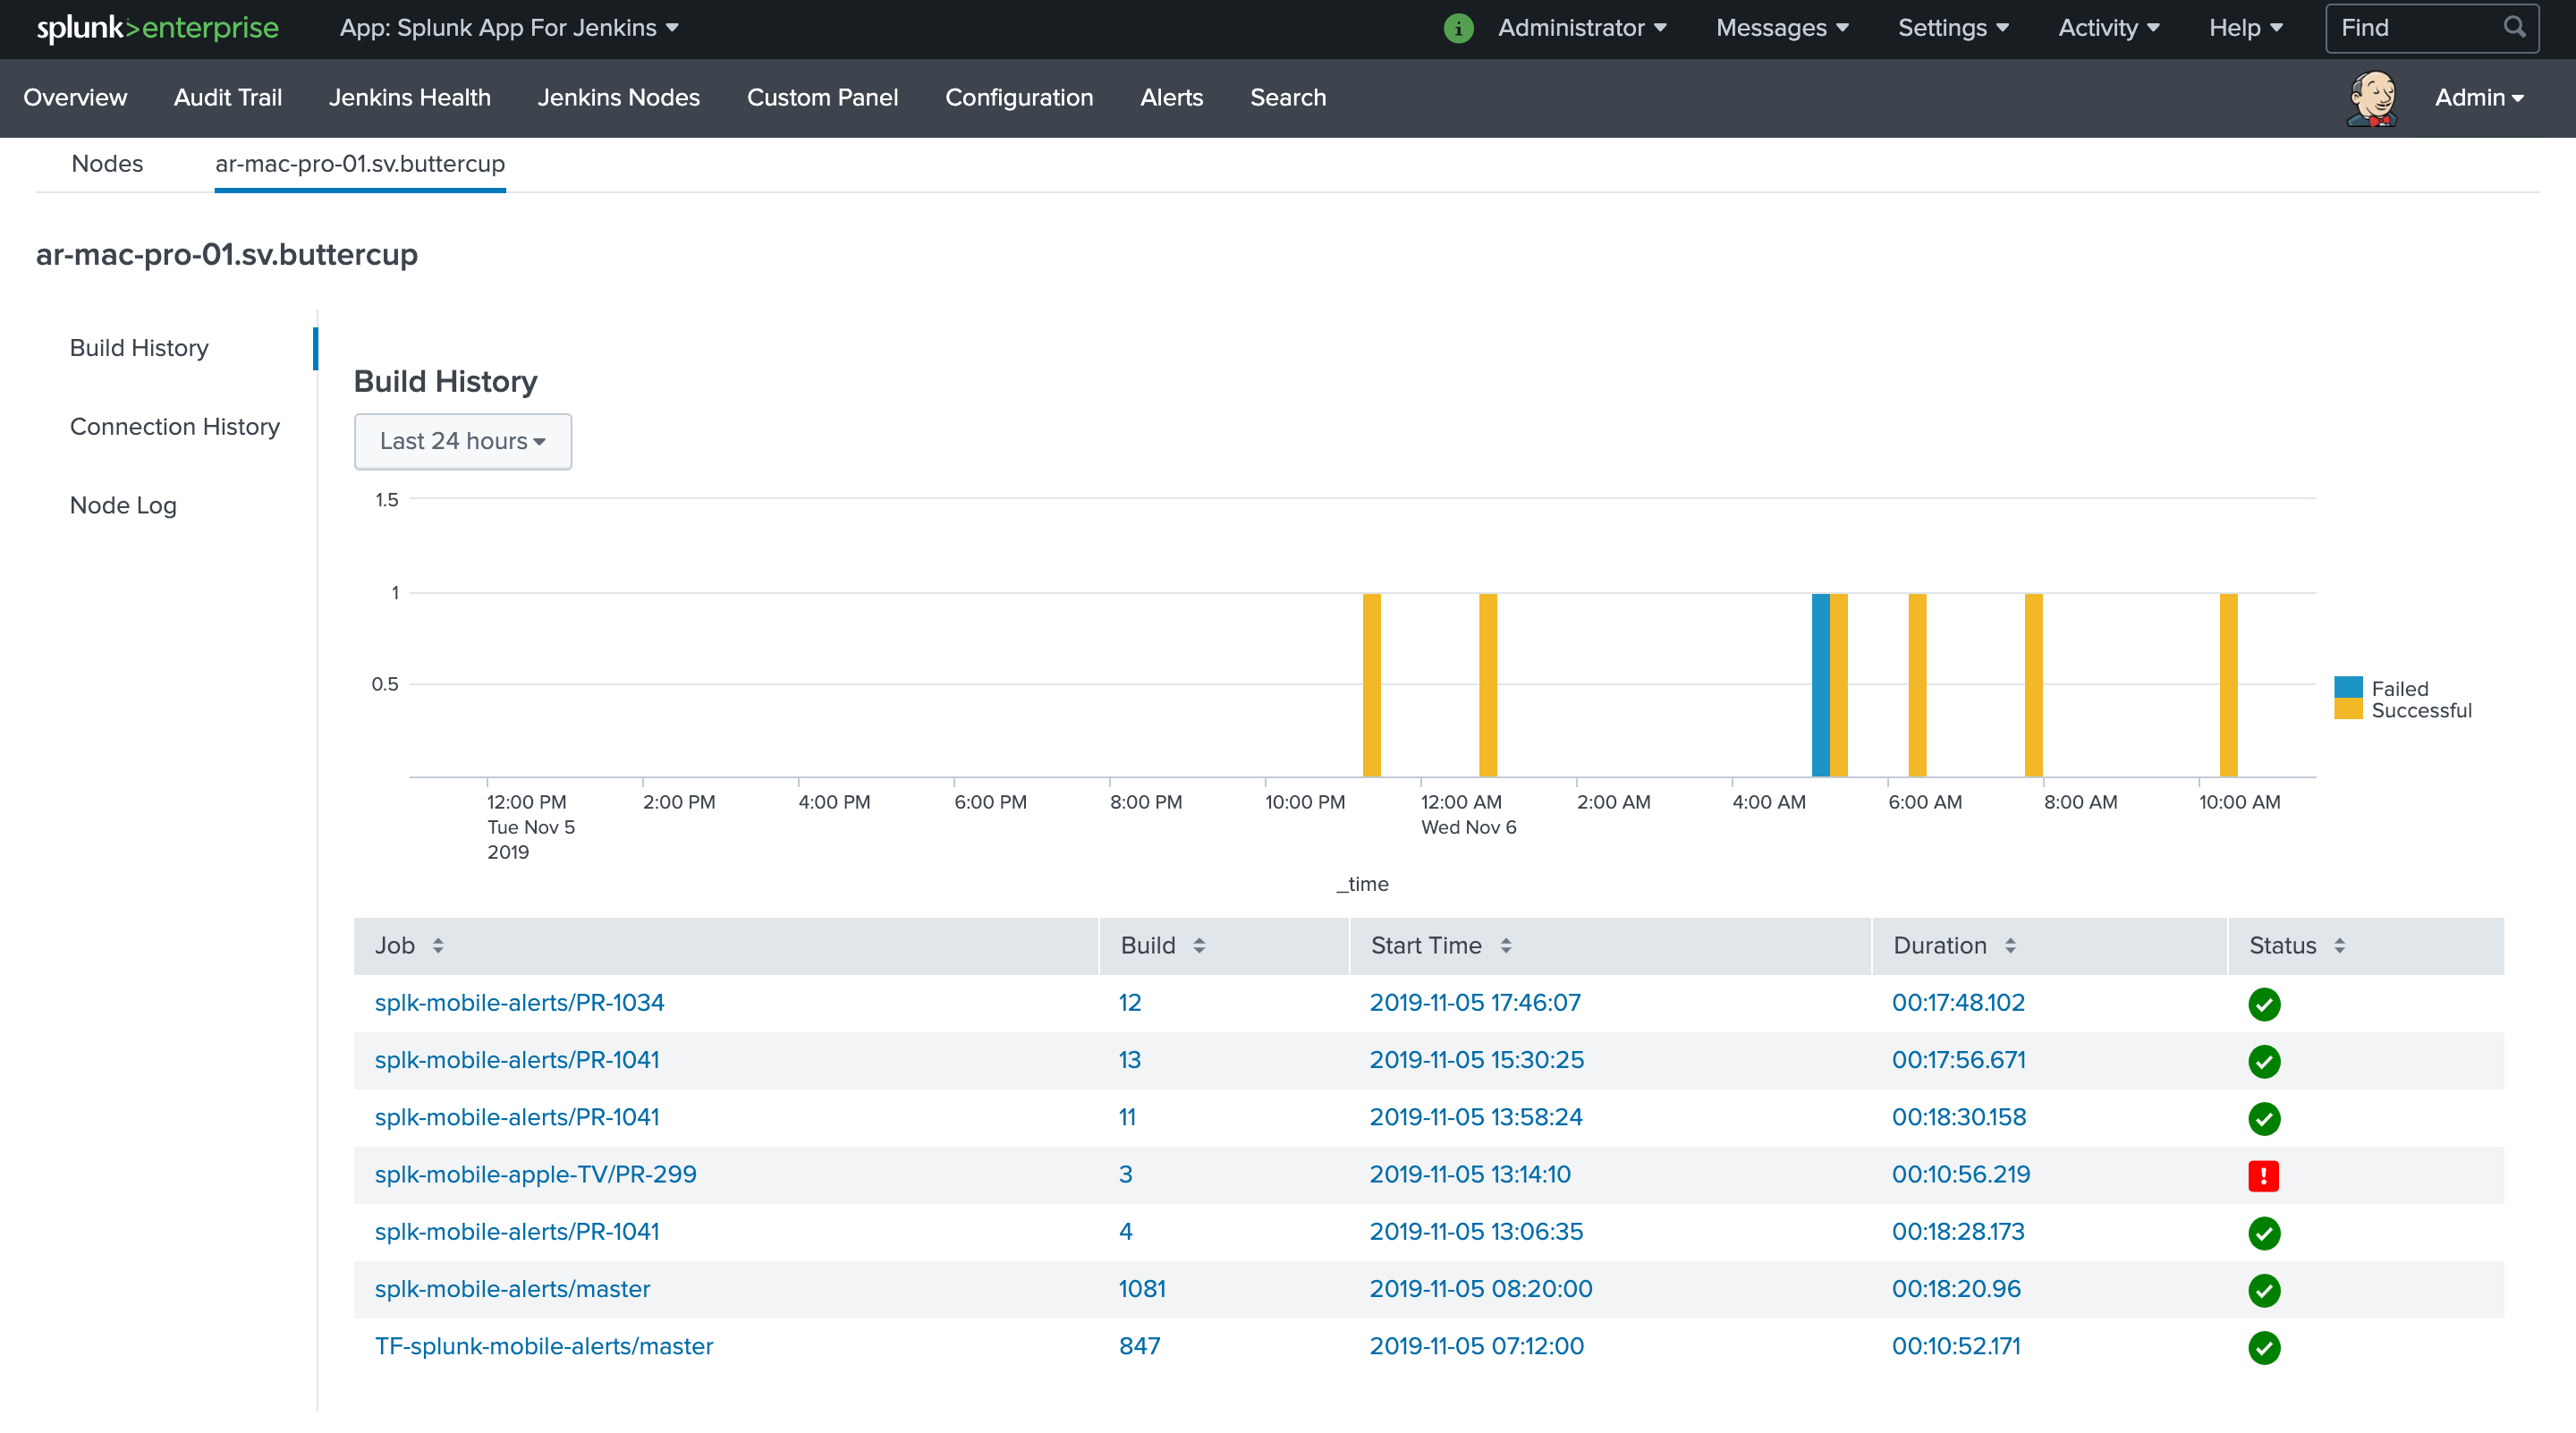
Task: Click the green status icon for TF-splunk-mobile-alerts/master
Action: (x=2265, y=1348)
